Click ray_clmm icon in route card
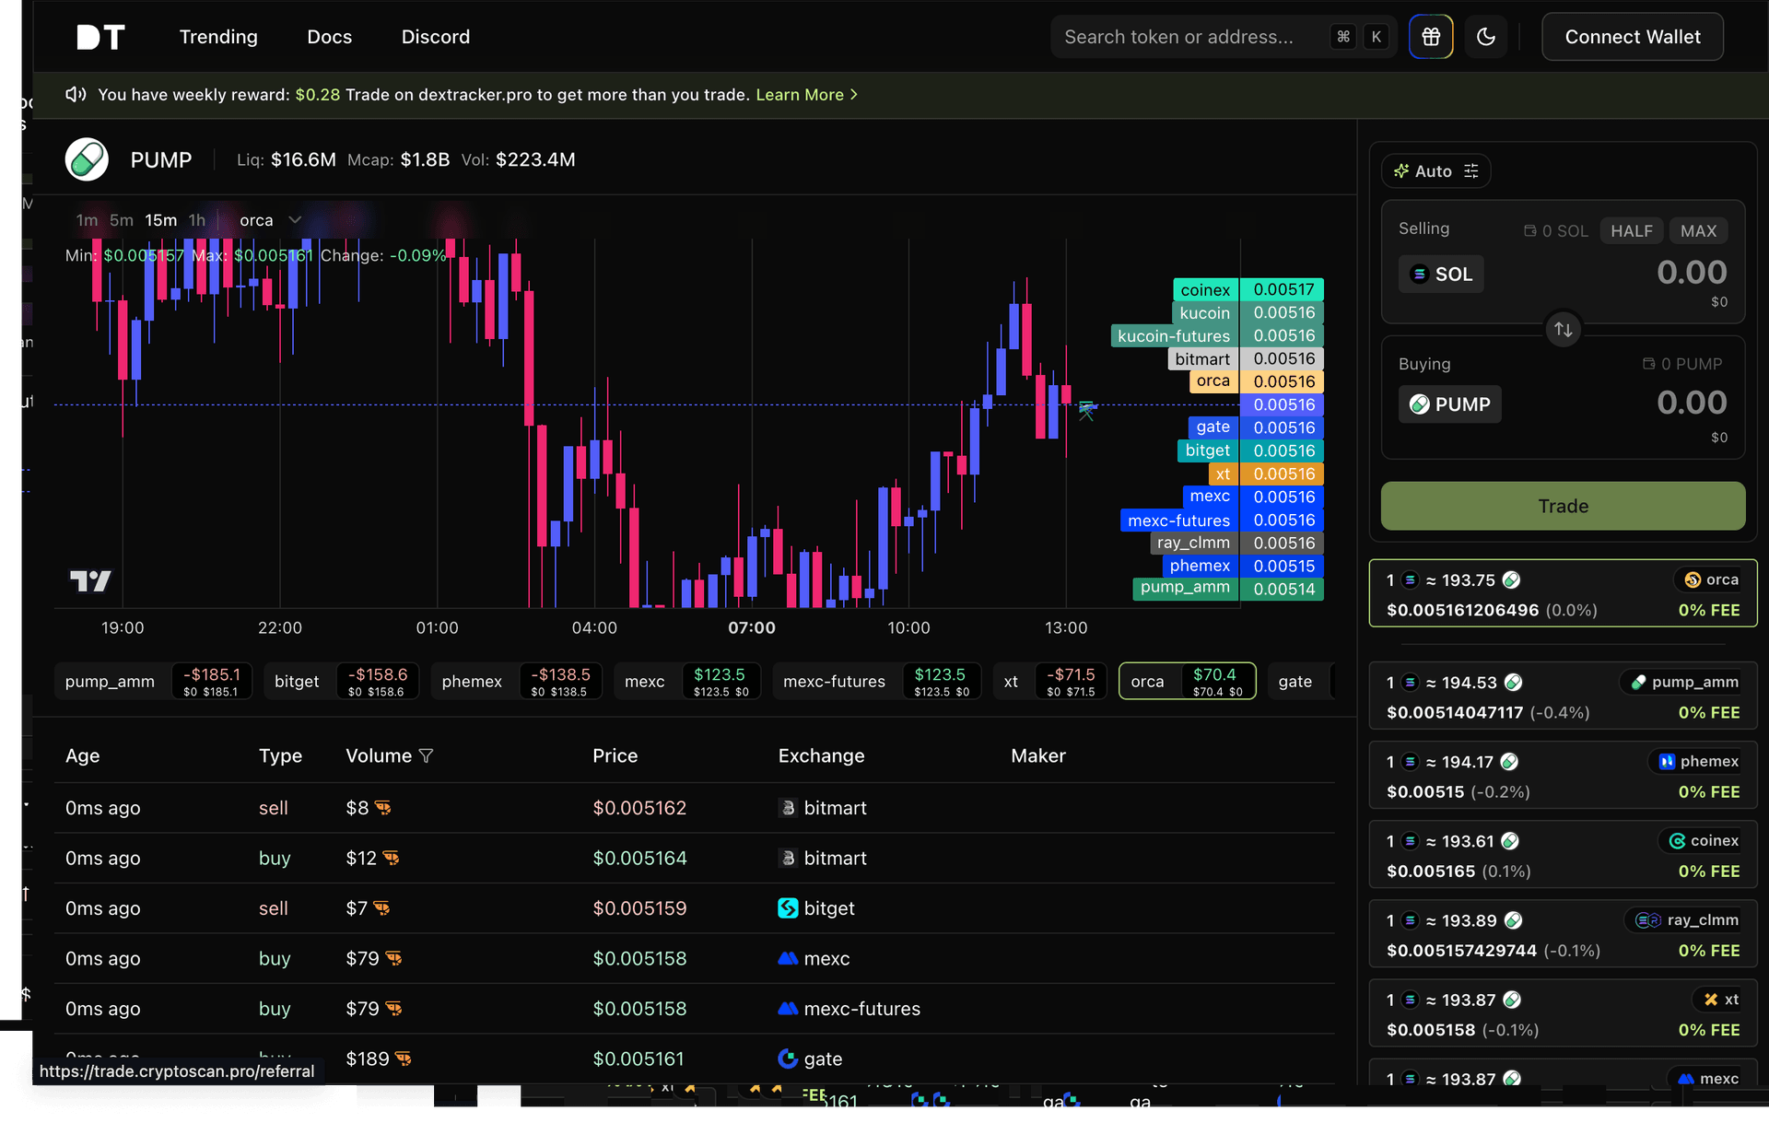This screenshot has width=1769, height=1123. point(1647,919)
